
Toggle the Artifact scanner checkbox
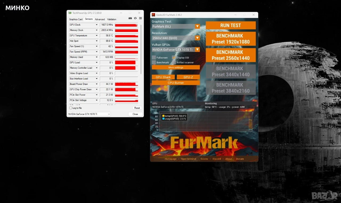point(174,62)
